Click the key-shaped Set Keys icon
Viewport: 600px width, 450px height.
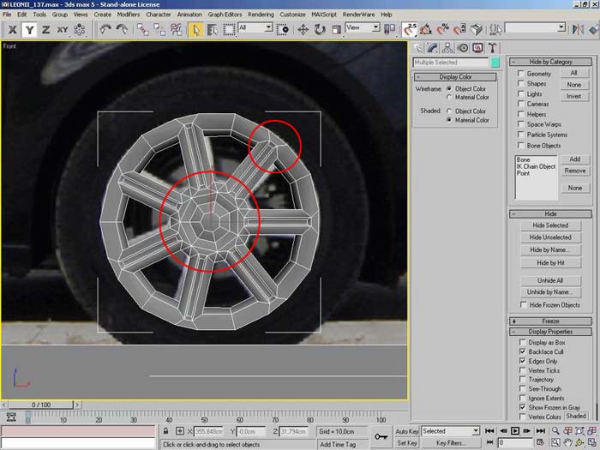pyautogui.click(x=381, y=437)
